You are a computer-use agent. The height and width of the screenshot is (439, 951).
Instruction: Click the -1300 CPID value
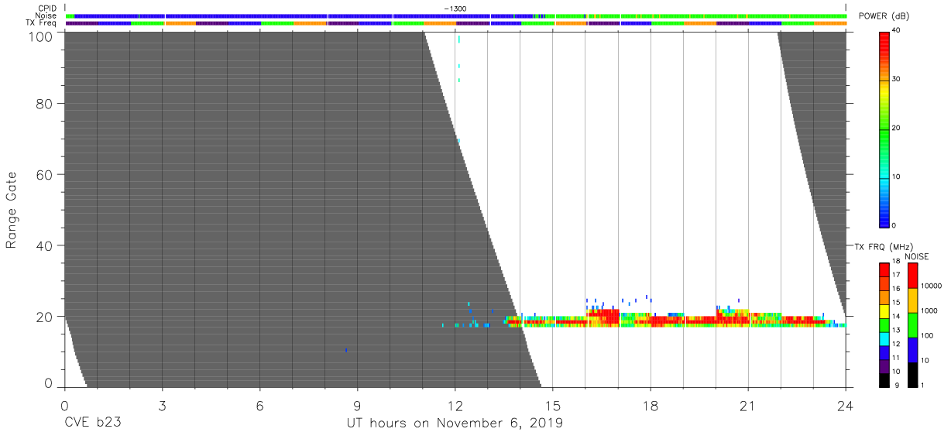coord(455,9)
